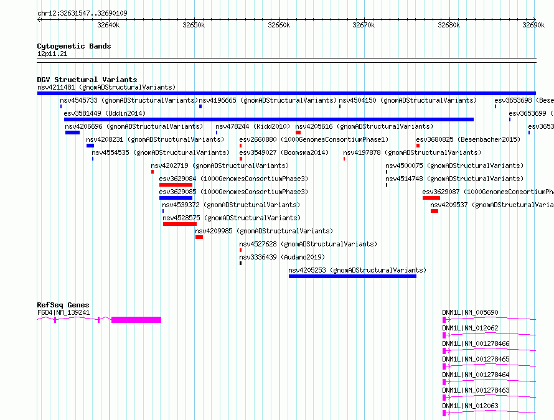The height and width of the screenshot is (420, 554).
Task: Select the nsv4205253 variant label
Action: click(357, 270)
